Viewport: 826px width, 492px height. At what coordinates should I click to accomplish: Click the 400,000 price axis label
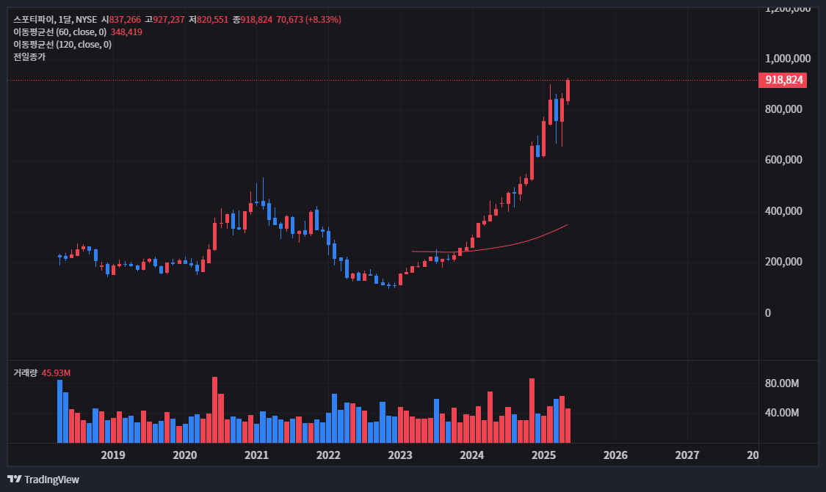click(783, 211)
